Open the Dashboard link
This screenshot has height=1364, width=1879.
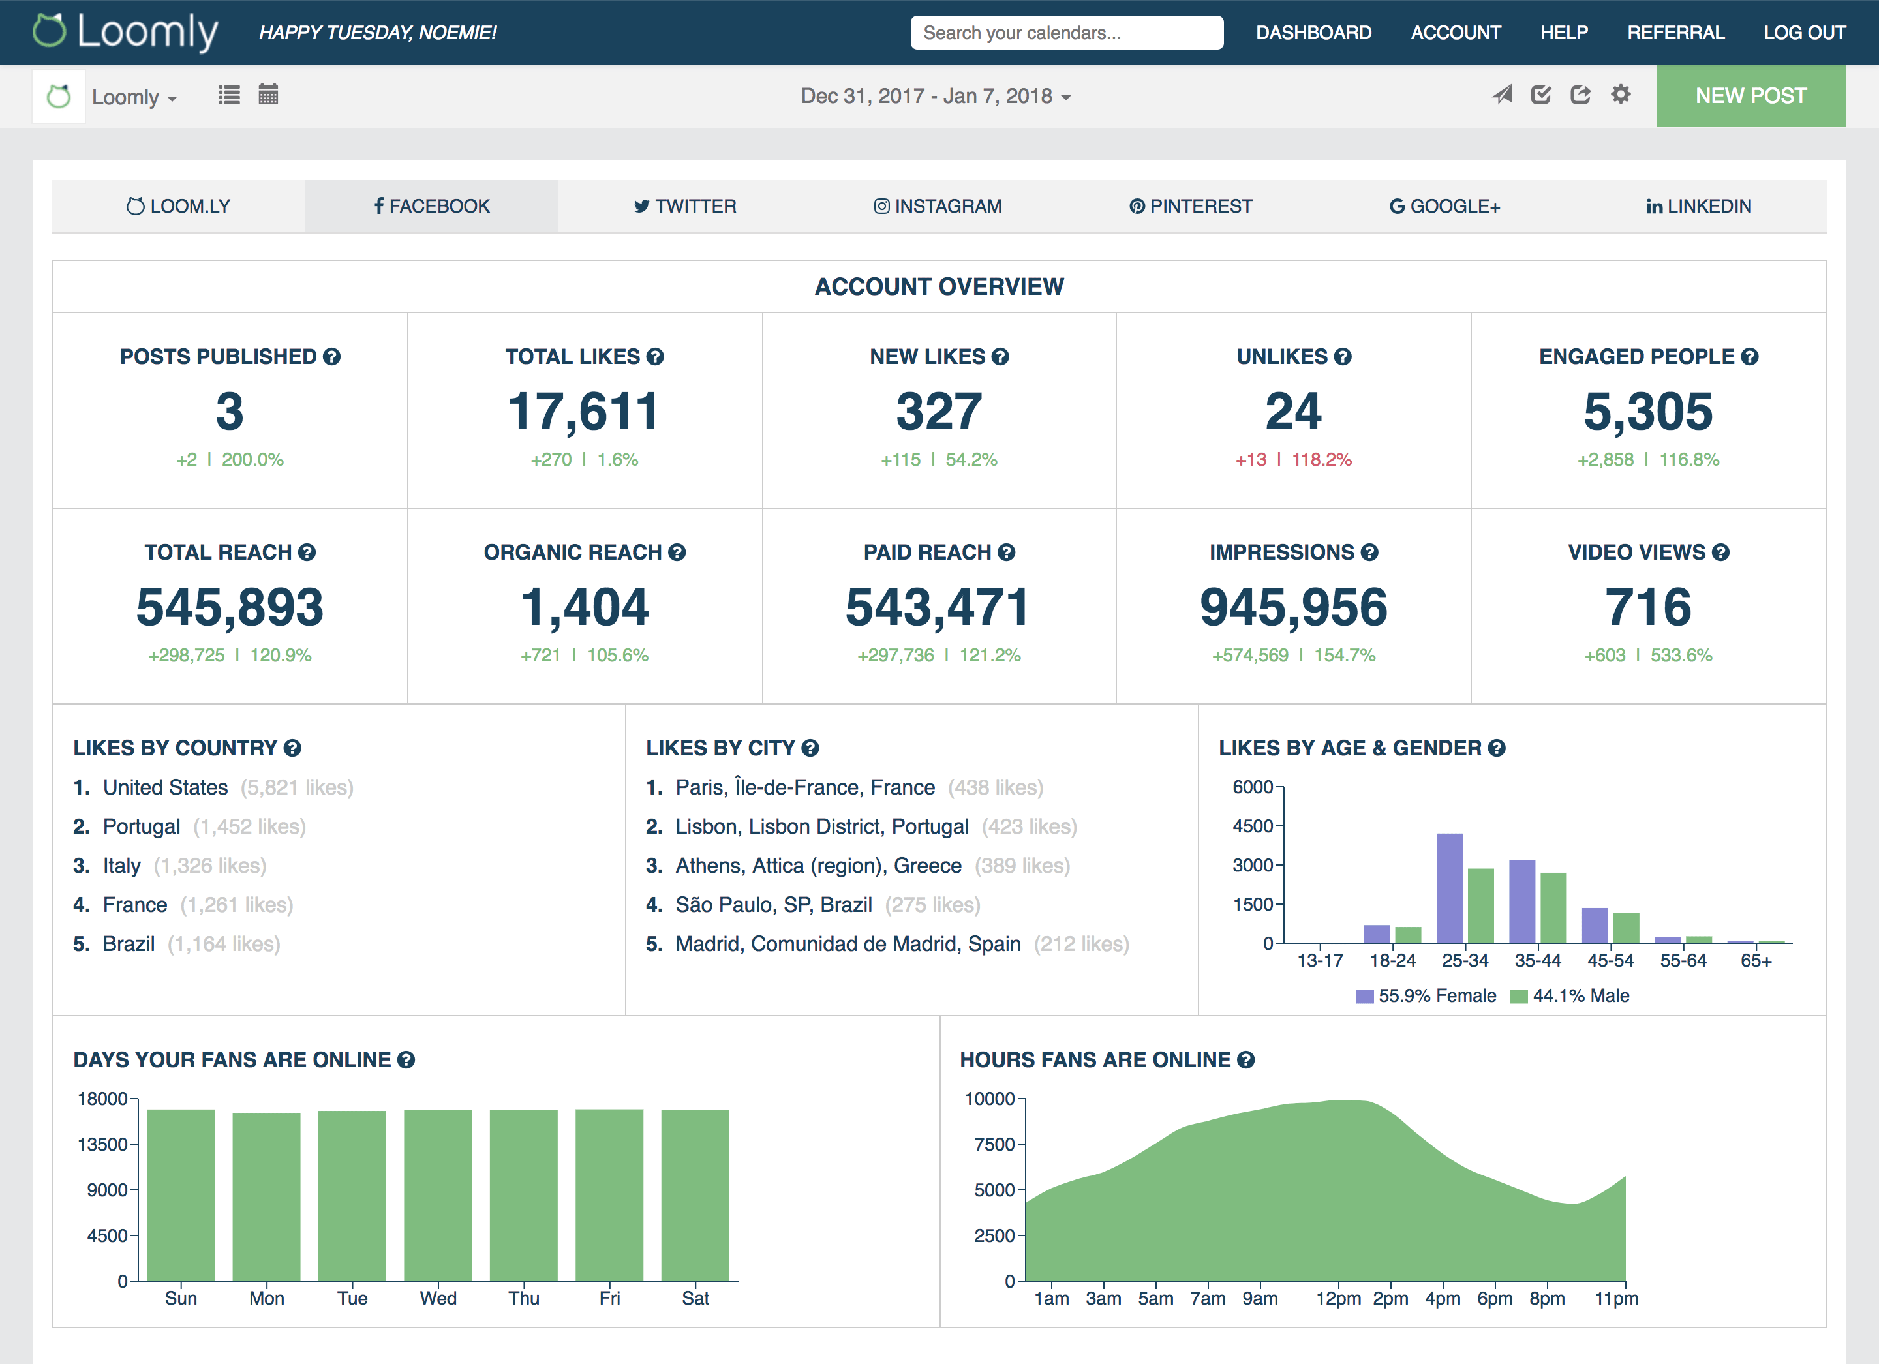coord(1313,33)
